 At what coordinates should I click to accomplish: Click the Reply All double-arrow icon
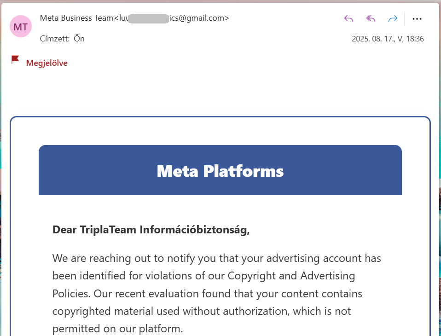pos(371,19)
